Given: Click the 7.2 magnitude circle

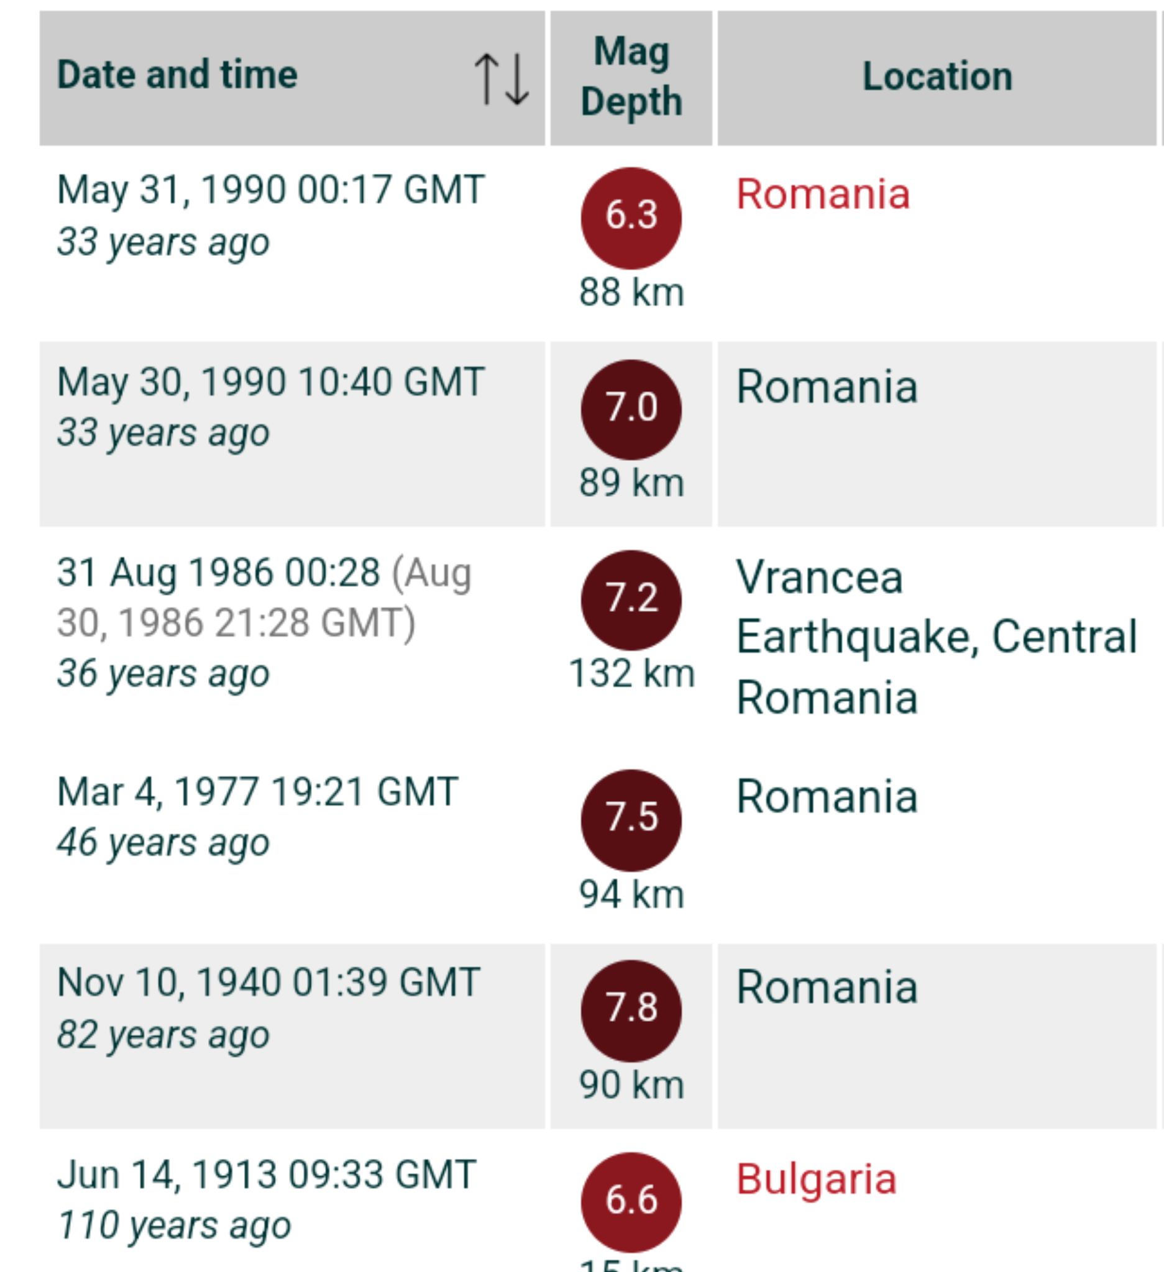Looking at the screenshot, I should coord(631,600).
